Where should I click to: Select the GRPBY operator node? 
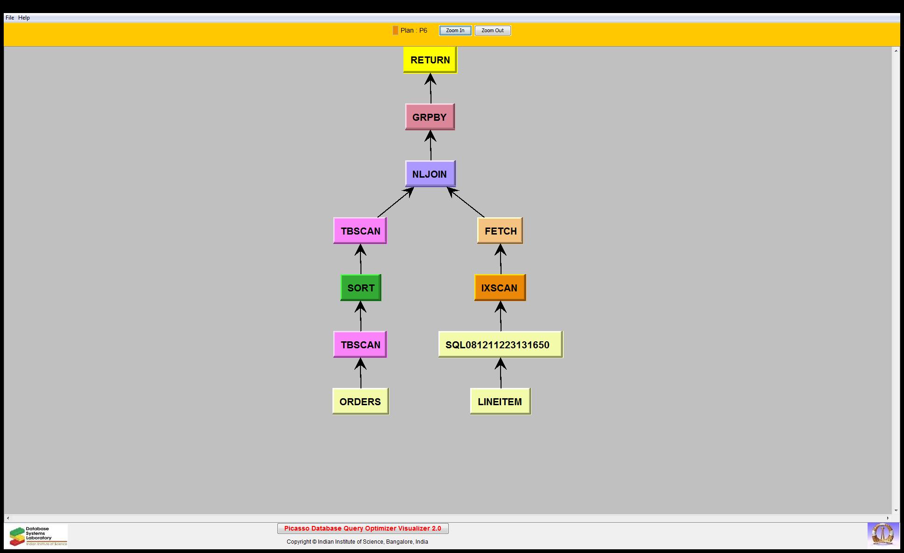(x=430, y=117)
